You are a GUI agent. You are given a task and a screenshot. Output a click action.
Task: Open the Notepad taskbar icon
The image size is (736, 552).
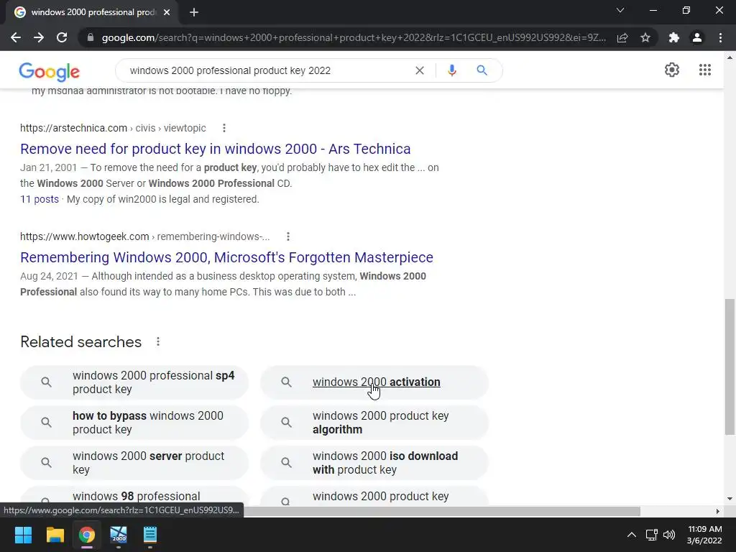pos(150,535)
